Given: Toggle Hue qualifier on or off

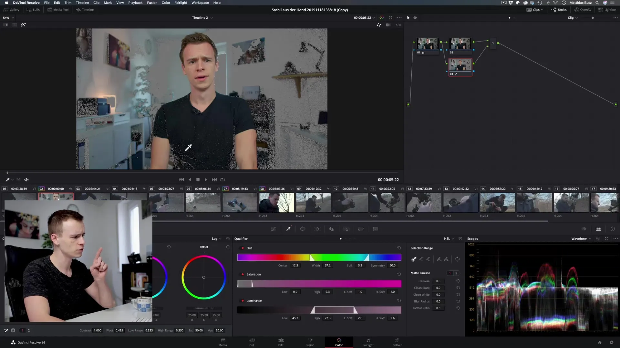Looking at the screenshot, I should point(243,248).
